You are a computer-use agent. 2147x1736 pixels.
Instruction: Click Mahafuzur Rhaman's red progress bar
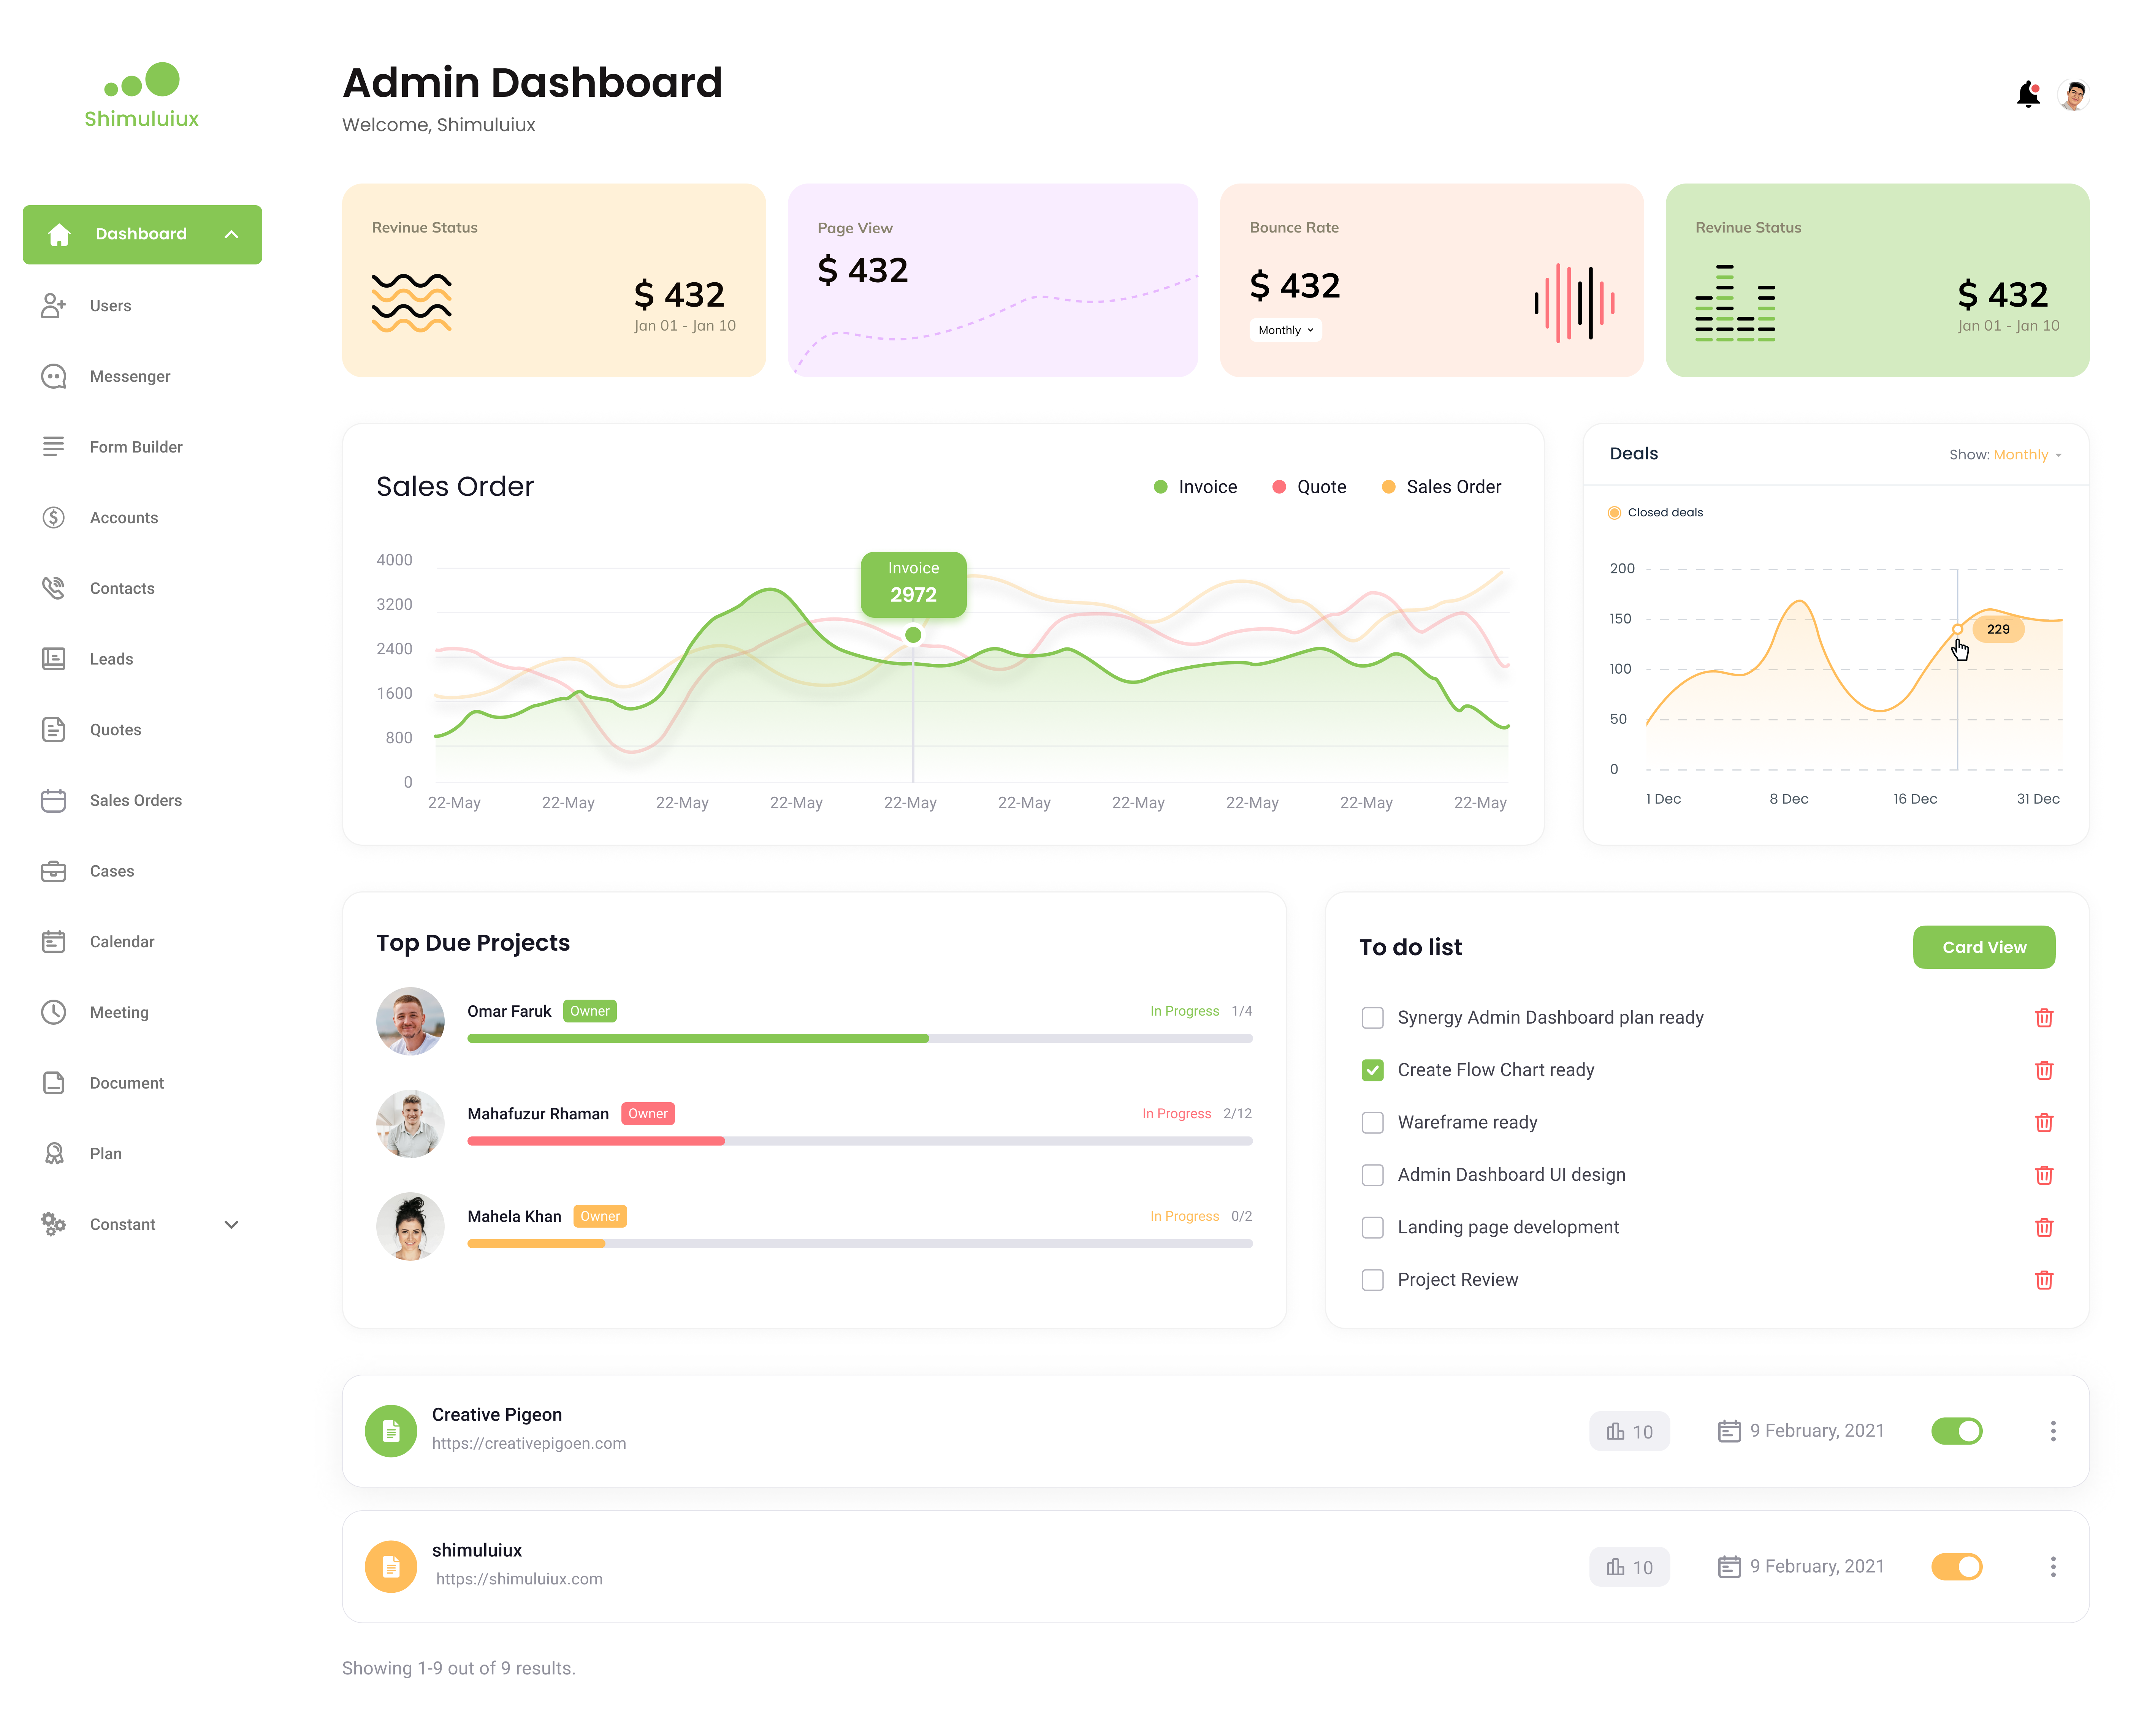pyautogui.click(x=596, y=1141)
